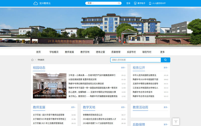201x126 pixels.
Task: Open 陶都中专办学点申请书 item
Action: (142, 92)
